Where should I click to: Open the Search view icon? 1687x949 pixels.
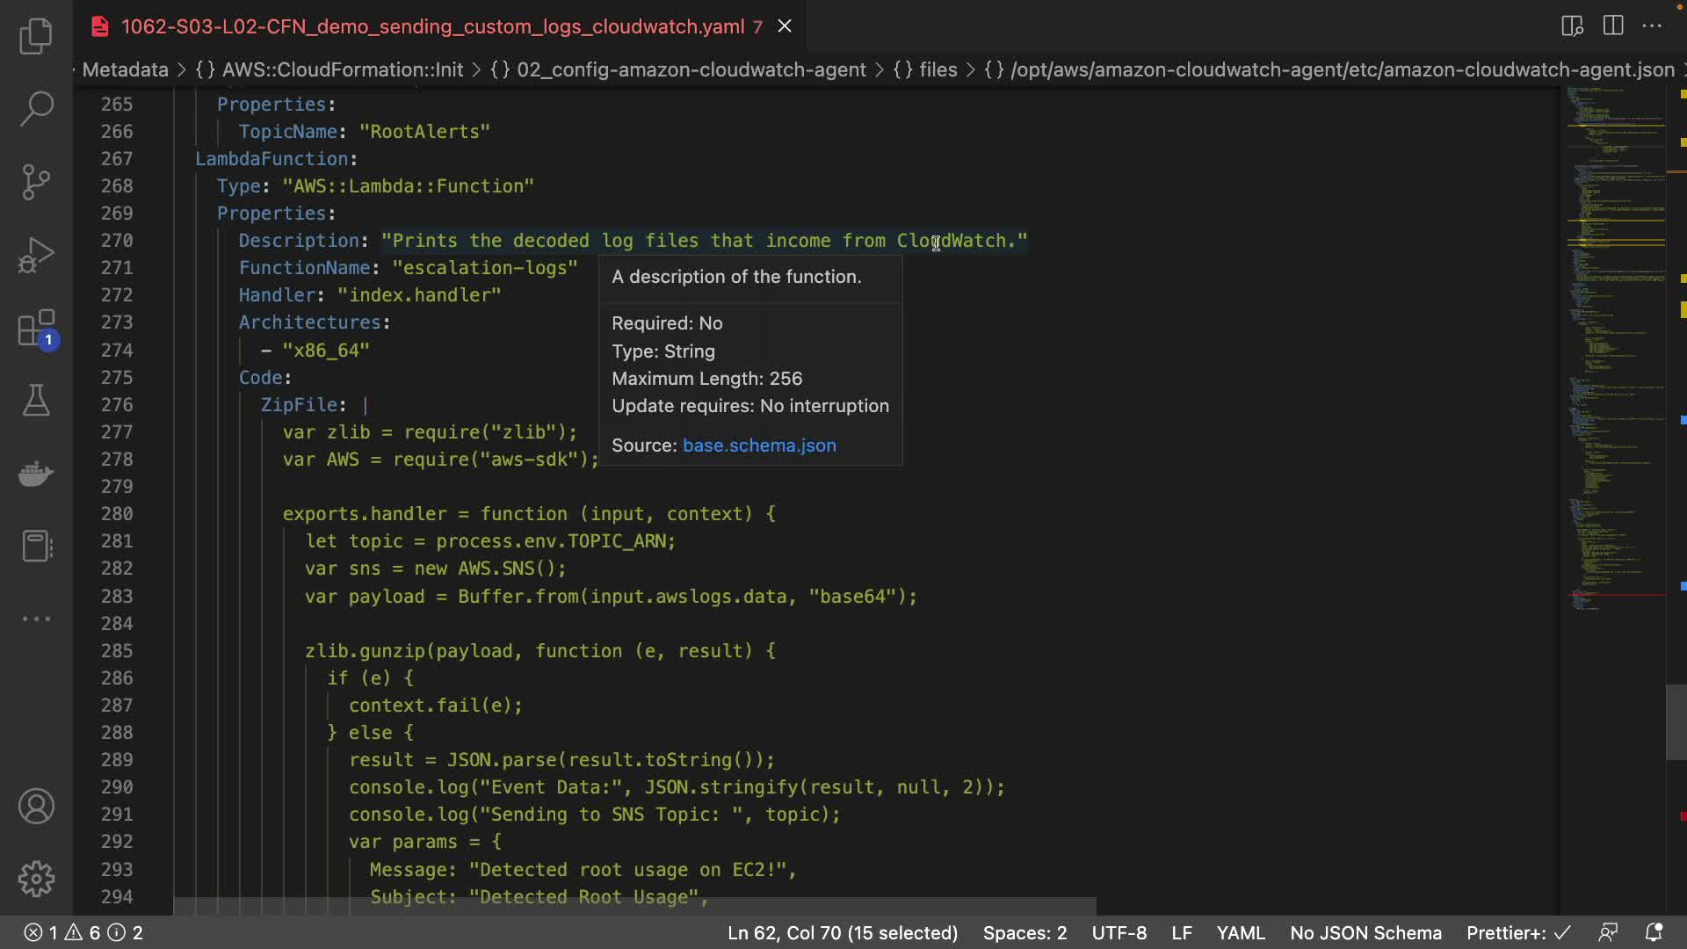coord(36,109)
